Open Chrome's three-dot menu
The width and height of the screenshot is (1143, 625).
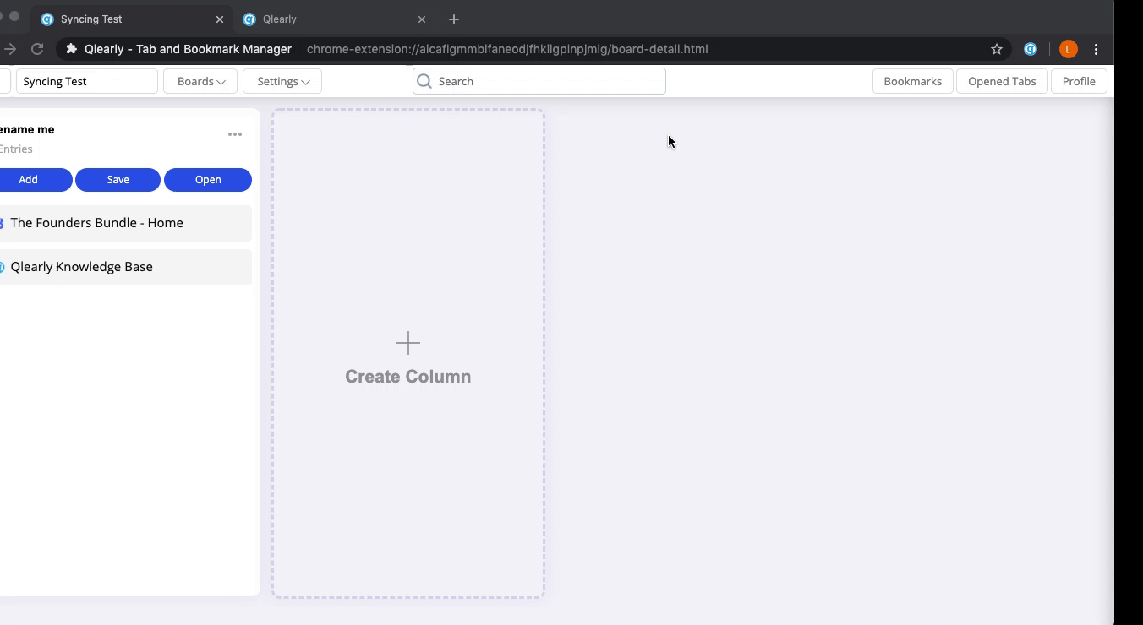click(x=1096, y=49)
